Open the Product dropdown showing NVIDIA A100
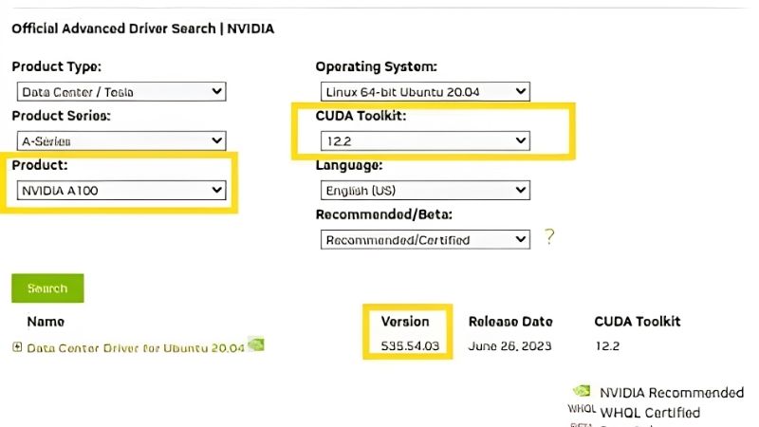 point(121,191)
